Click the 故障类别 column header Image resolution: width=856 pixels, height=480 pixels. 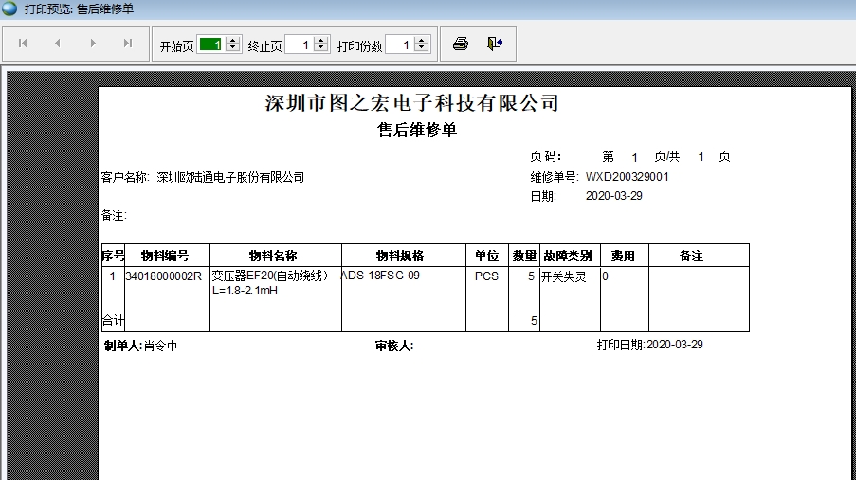568,256
